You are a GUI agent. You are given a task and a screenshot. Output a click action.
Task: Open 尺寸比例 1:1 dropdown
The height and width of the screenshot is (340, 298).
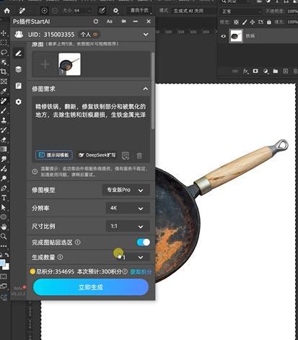[128, 226]
